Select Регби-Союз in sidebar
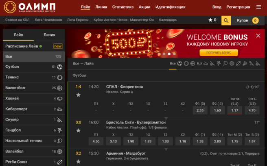The width and height of the screenshot is (267, 166). [x=34, y=162]
